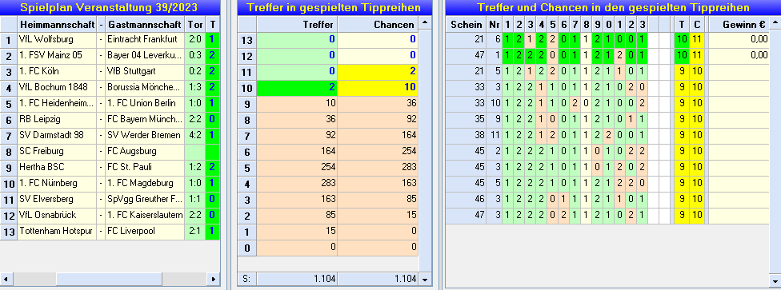The height and width of the screenshot is (290, 781).
Task: Click scroll up arrow in Treffer panel
Action: pyautogui.click(x=424, y=23)
